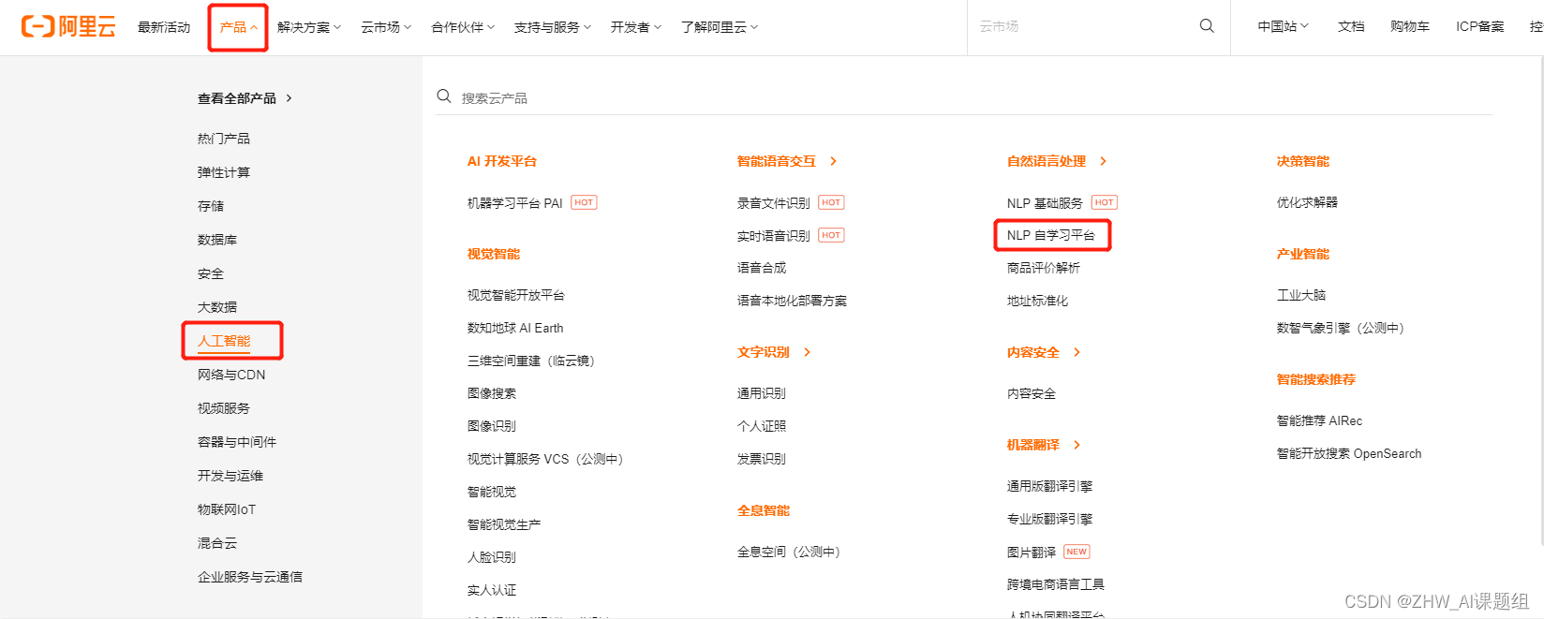Click HOT badge next to 机器学习平台 PAI
Screen dimensions: 1544x619
pyautogui.click(x=584, y=202)
